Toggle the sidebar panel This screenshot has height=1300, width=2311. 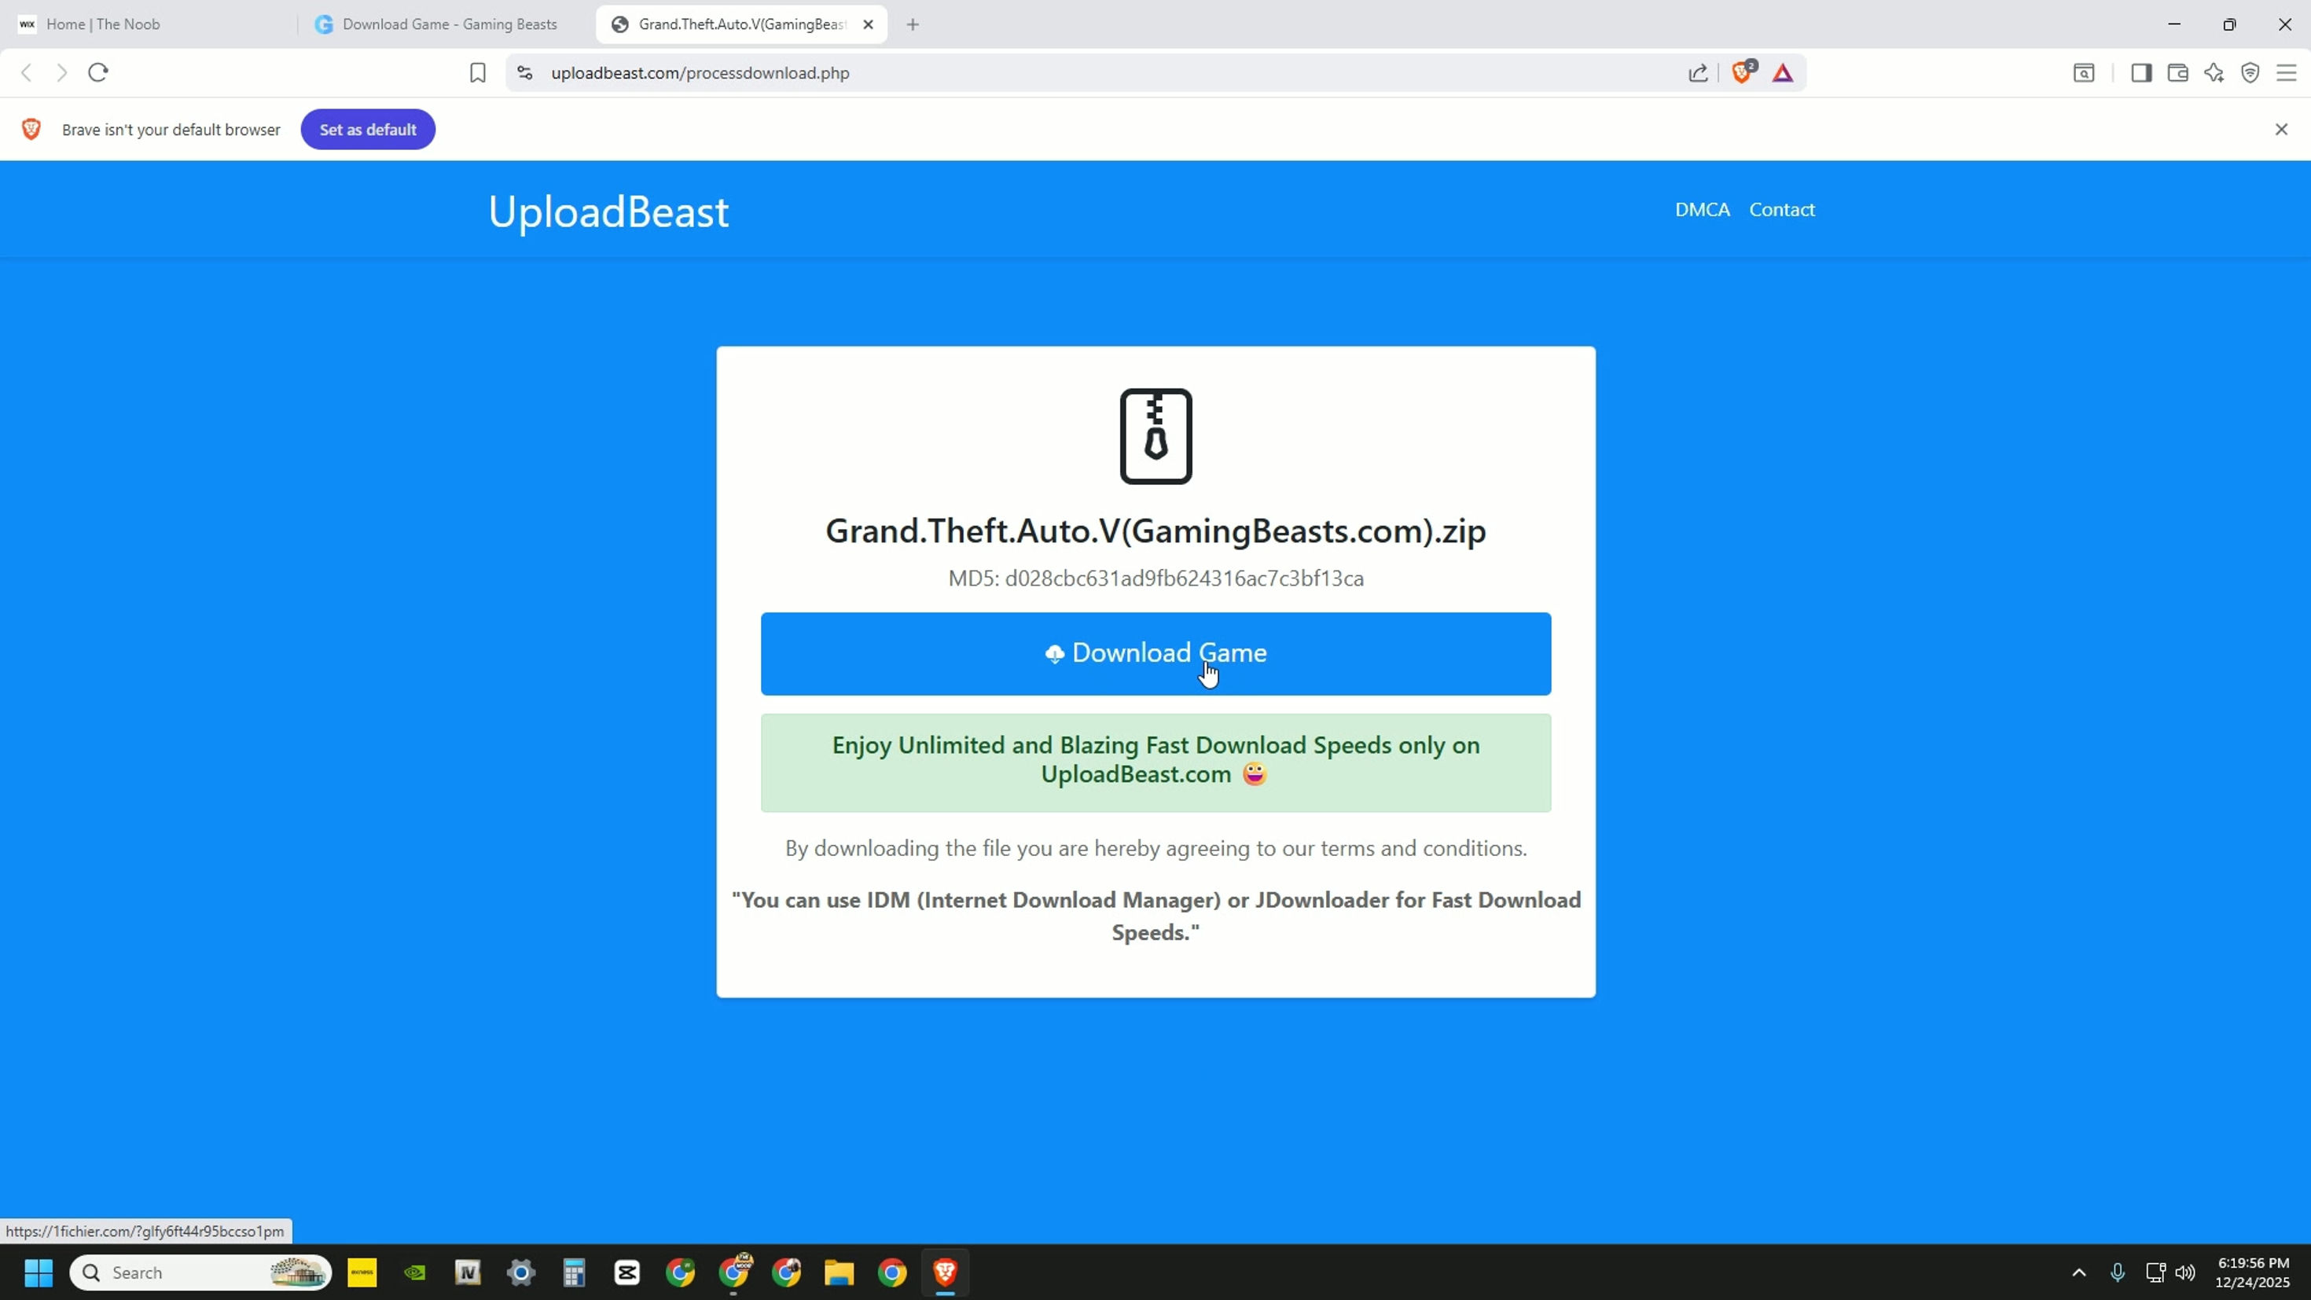coord(2140,72)
